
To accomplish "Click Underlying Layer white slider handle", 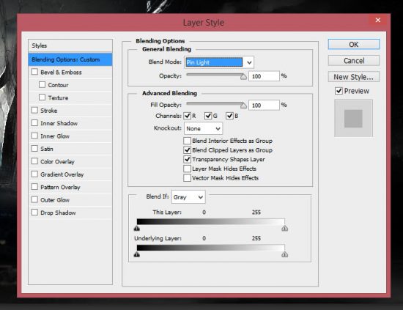I will [x=284, y=254].
